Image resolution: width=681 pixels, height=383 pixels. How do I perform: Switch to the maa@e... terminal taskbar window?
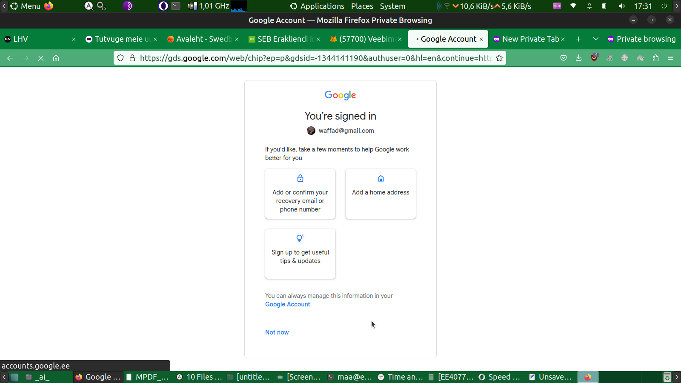click(x=350, y=377)
